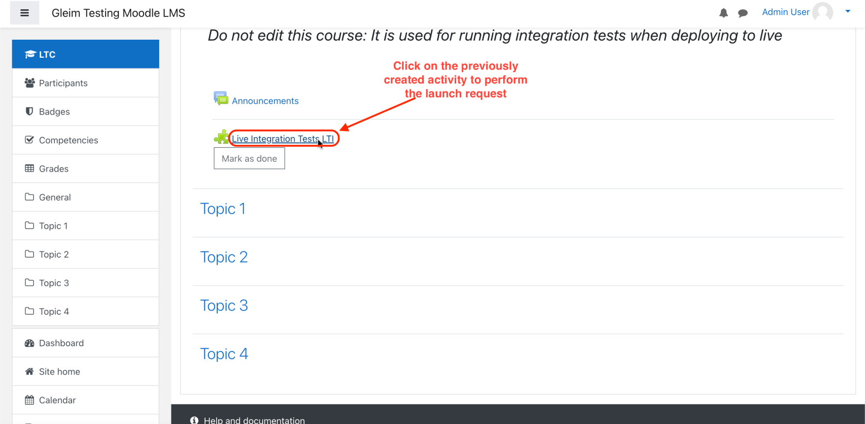Click the Dashboard gauge icon

click(x=29, y=343)
